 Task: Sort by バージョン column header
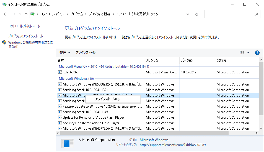[197, 60]
